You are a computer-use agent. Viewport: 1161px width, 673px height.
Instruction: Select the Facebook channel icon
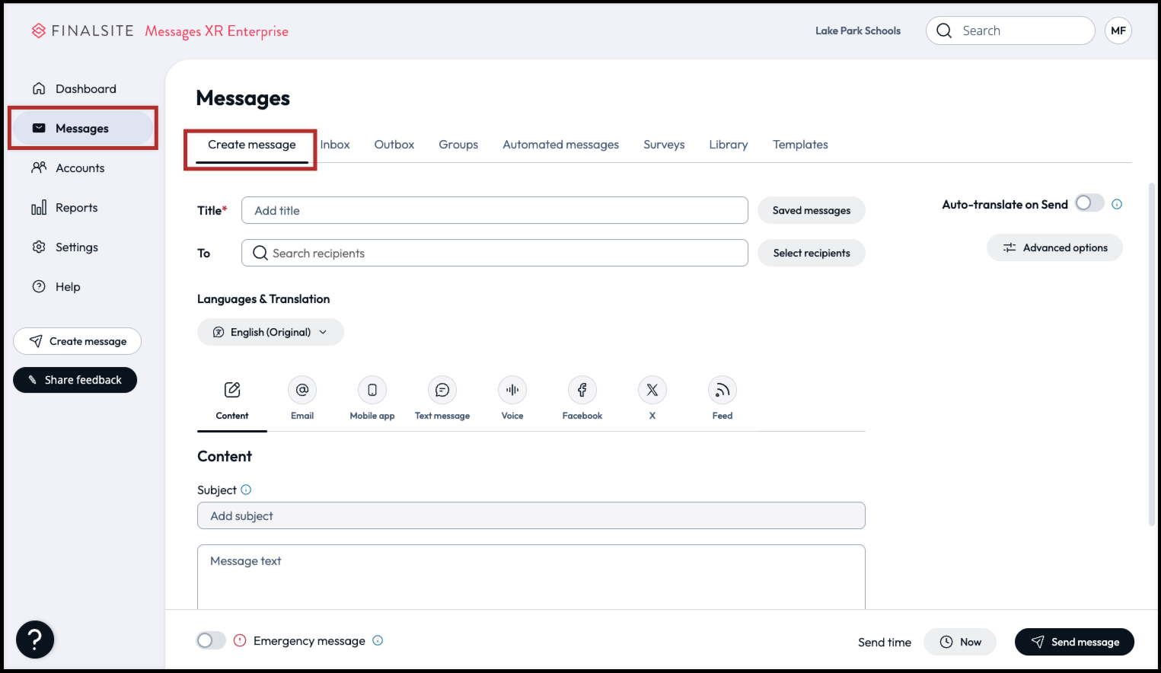[x=582, y=389]
